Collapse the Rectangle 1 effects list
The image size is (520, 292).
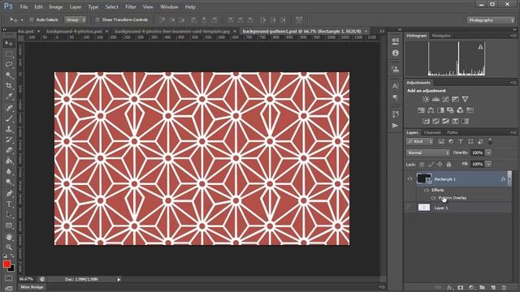tap(509, 178)
